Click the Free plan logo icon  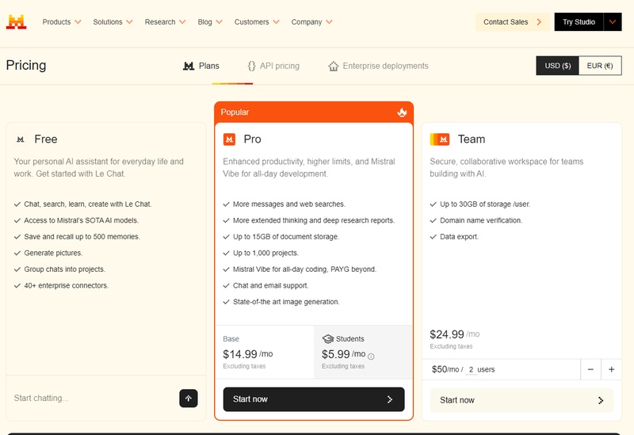(21, 139)
